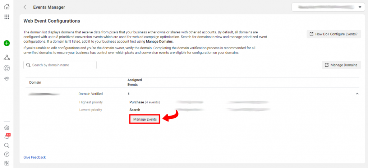The height and width of the screenshot is (168, 368).
Task: Open the account selector dropdown
Action: click(328, 7)
